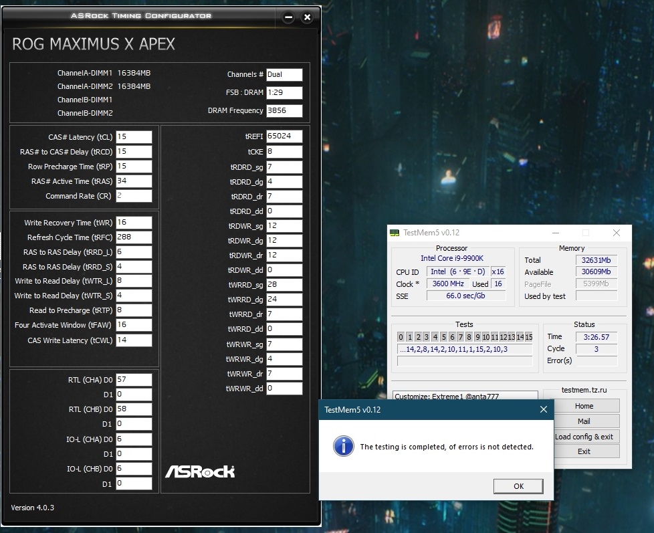Click test number 0 box in TestMem5
Viewport: 654px width, 533px height.
coord(401,336)
